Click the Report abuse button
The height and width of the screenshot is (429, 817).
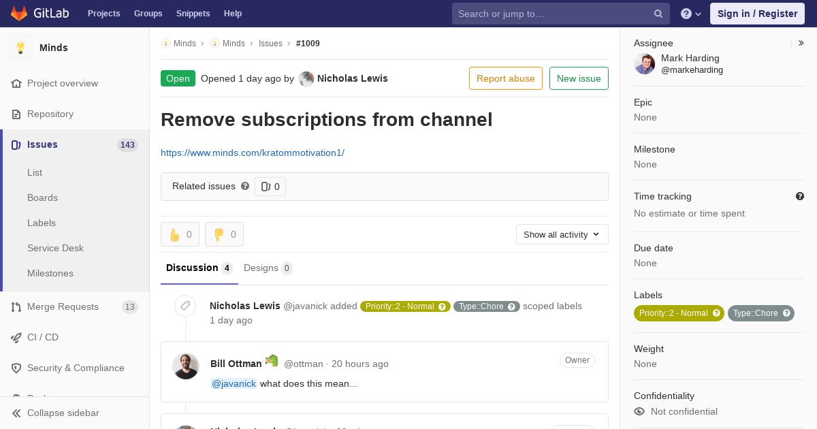[x=506, y=78]
